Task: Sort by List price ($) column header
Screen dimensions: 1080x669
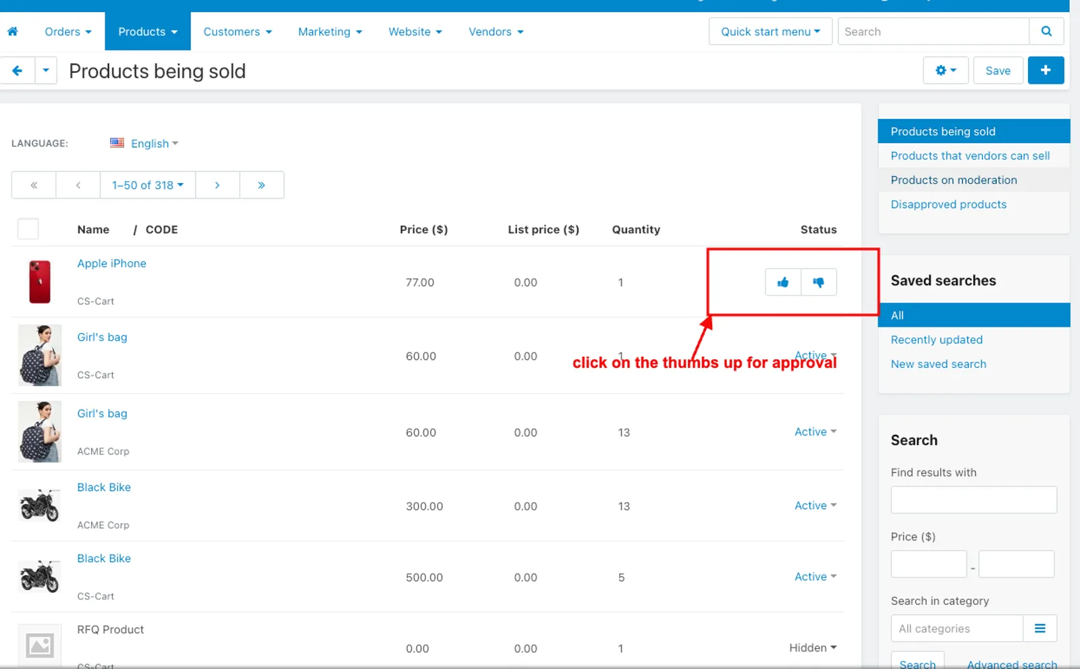Action: coord(543,230)
